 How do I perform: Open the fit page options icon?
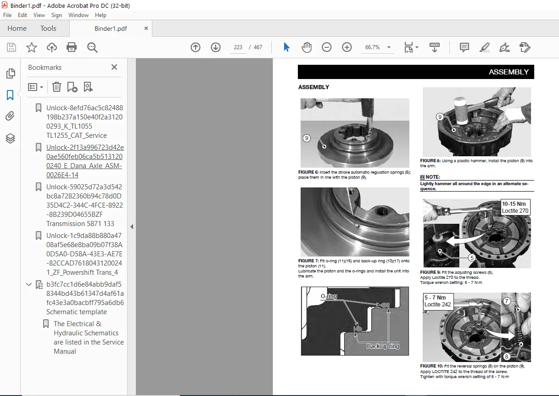pos(411,47)
